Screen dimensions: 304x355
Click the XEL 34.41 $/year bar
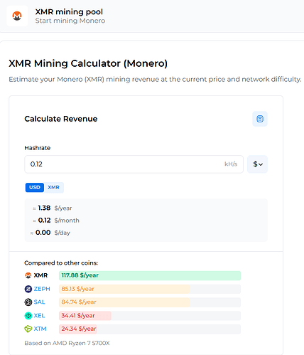(150, 316)
